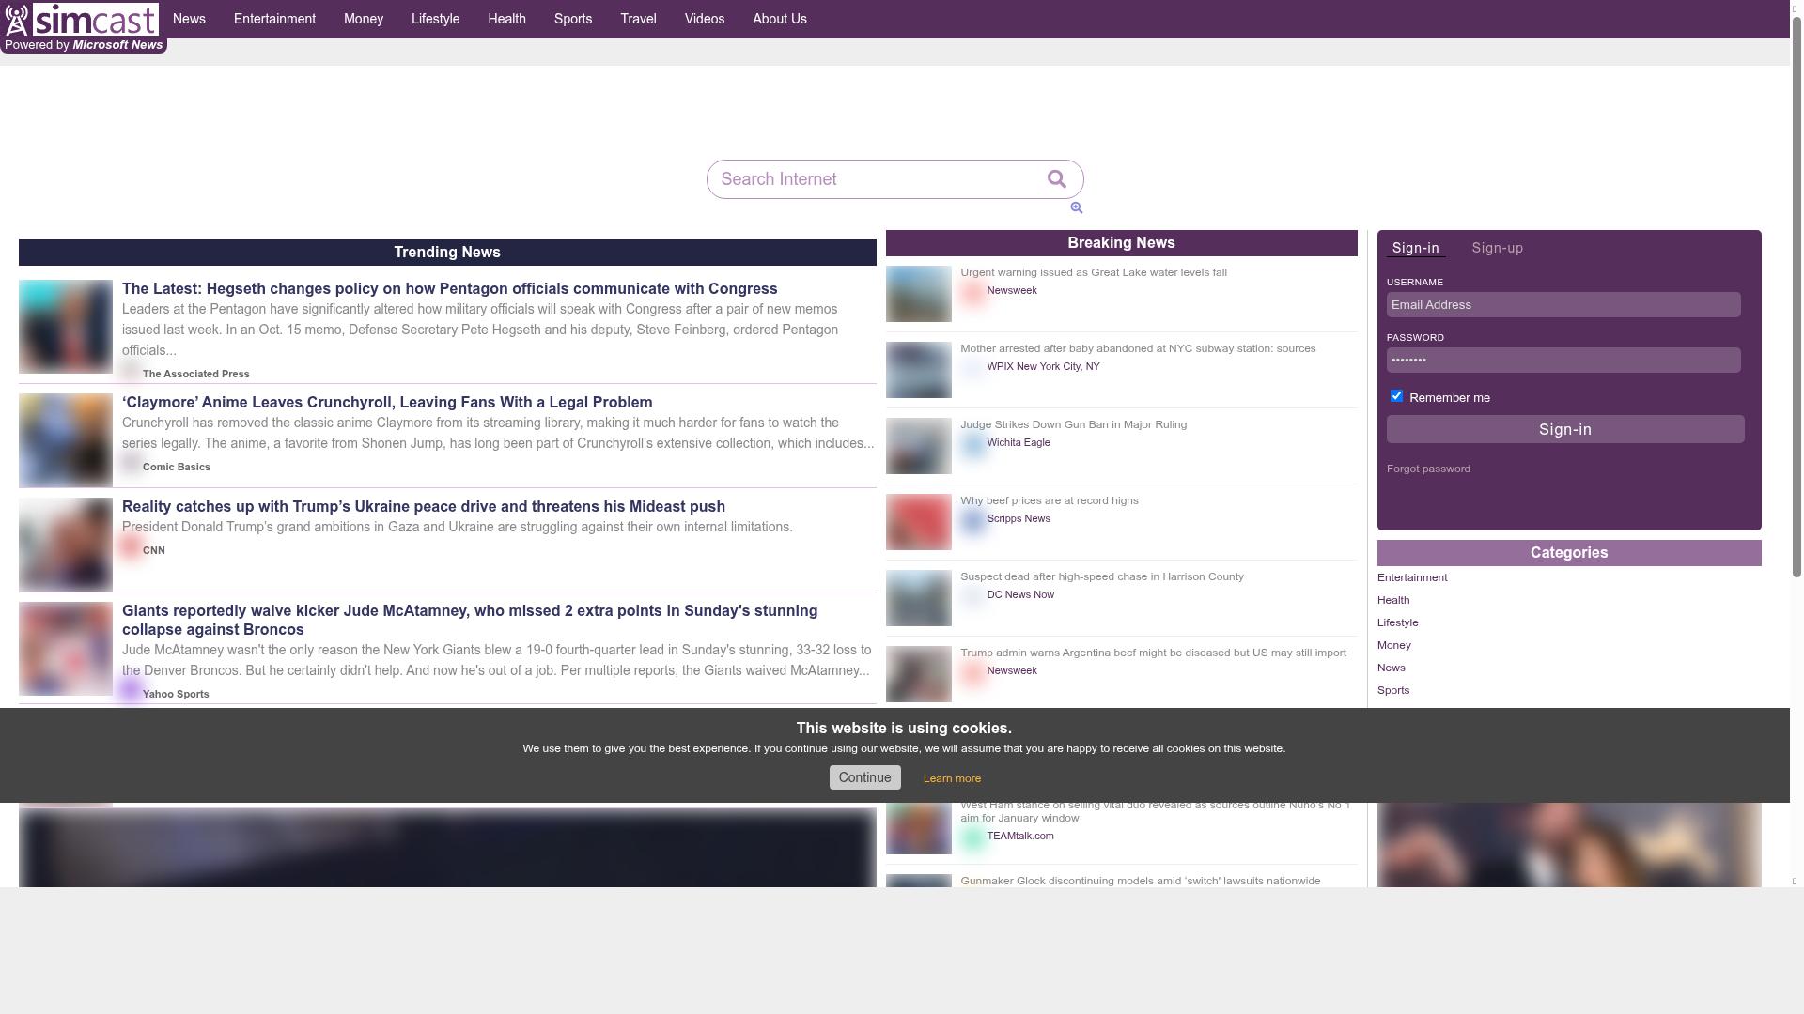Open the Entertainment menu in top navigation
This screenshot has height=1014, width=1804.
point(274,19)
